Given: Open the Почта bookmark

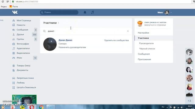Looking at the screenshot, I should tap(14, 7).
